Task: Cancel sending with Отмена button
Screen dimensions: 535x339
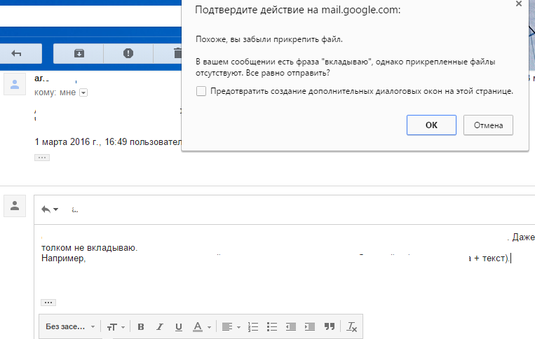Action: click(488, 125)
